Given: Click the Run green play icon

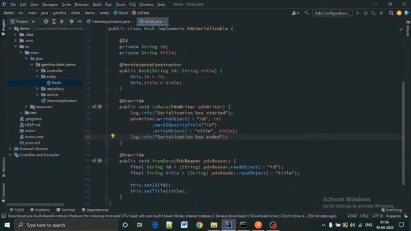Looking at the screenshot, I should coord(358,13).
